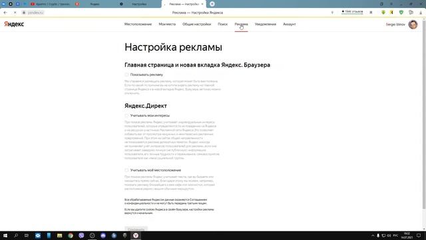Toggle the Показывать рекламу checkbox
Viewport: 426px width, 240px height.
pos(126,75)
